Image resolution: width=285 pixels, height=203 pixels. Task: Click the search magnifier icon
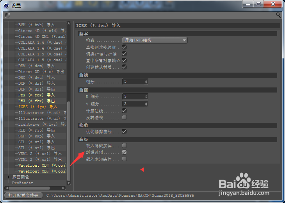tap(278, 15)
